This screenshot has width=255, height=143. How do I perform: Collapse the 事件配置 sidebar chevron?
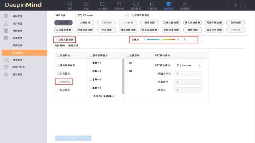43,38
